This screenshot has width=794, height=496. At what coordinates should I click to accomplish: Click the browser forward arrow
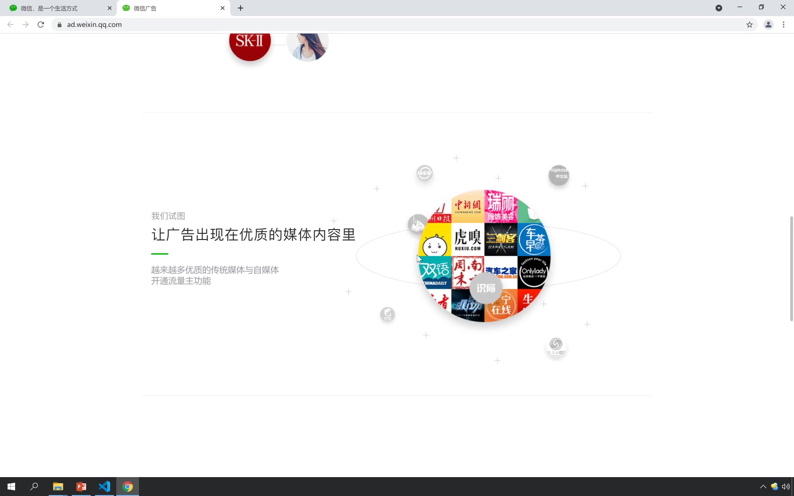(x=26, y=25)
